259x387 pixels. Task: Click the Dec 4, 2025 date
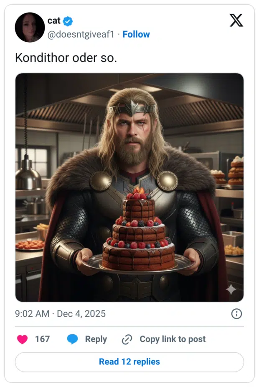[x=81, y=314]
